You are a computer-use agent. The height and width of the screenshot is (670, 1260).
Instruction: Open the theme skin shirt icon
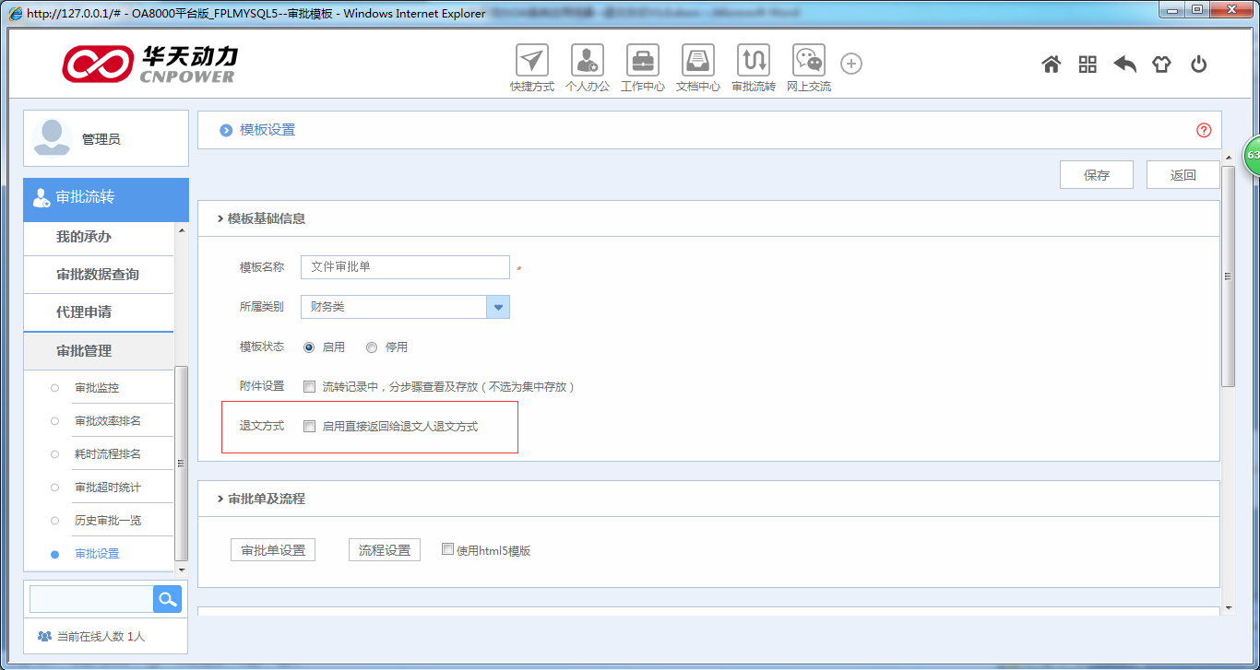[x=1161, y=65]
